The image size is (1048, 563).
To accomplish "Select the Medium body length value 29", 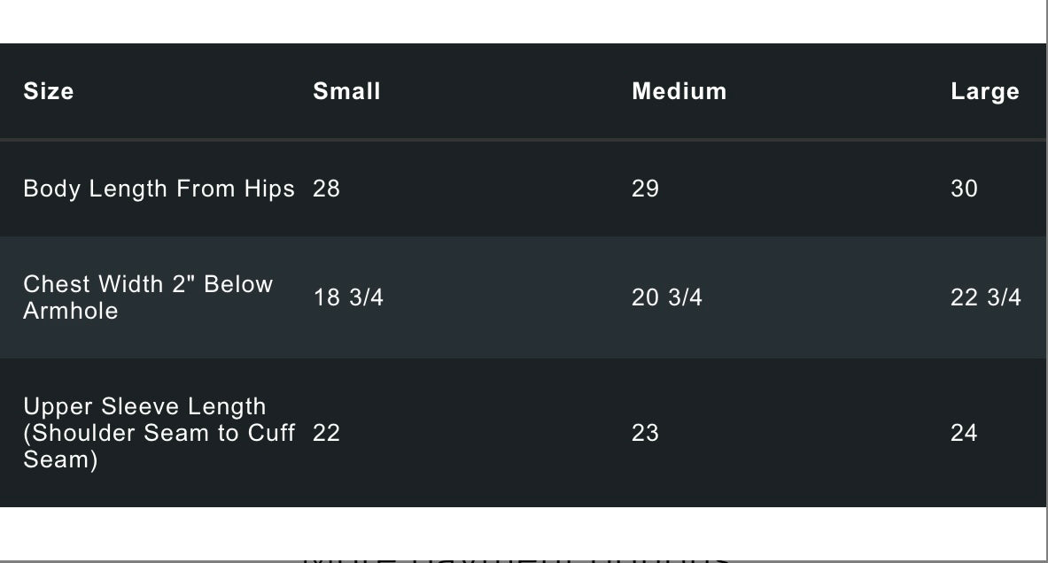I will 645,189.
